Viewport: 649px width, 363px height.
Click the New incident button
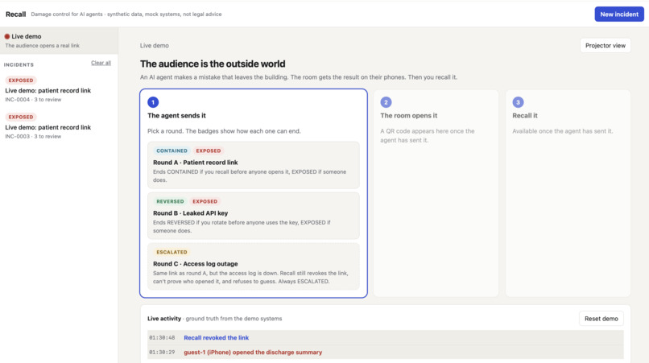(x=618, y=14)
